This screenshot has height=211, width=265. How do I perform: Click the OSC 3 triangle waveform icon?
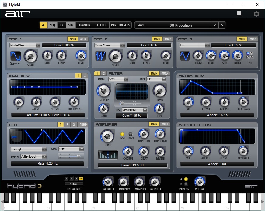tap(185, 56)
